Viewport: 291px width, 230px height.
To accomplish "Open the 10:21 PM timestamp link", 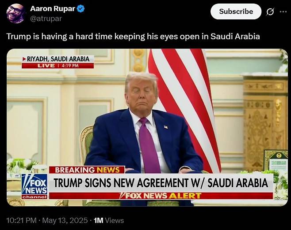I will coord(21,220).
